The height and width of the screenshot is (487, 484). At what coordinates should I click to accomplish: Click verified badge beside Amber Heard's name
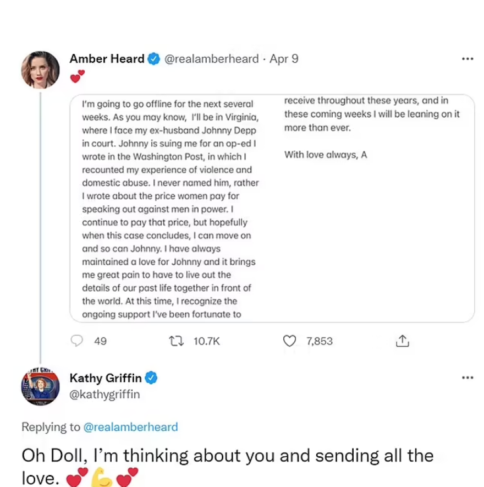click(155, 59)
